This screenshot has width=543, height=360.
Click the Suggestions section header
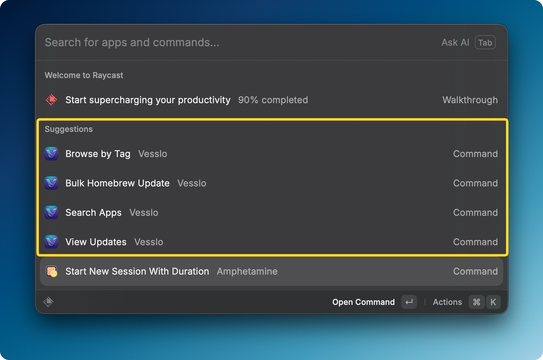pyautogui.click(x=68, y=129)
